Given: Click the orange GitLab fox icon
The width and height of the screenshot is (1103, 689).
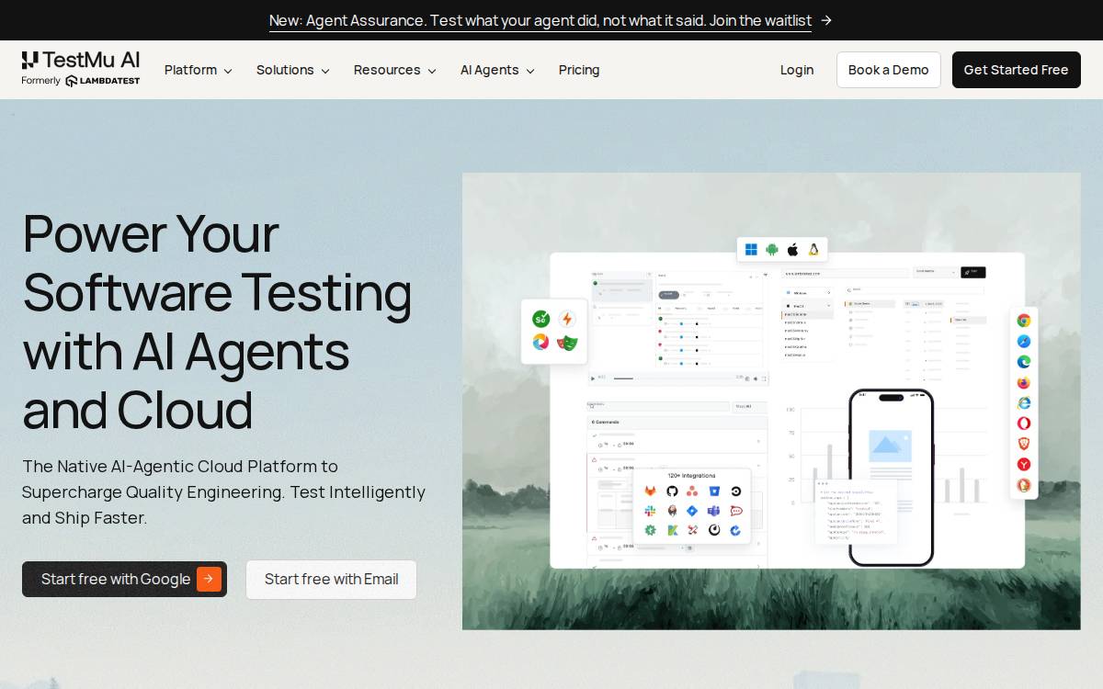Looking at the screenshot, I should (650, 491).
